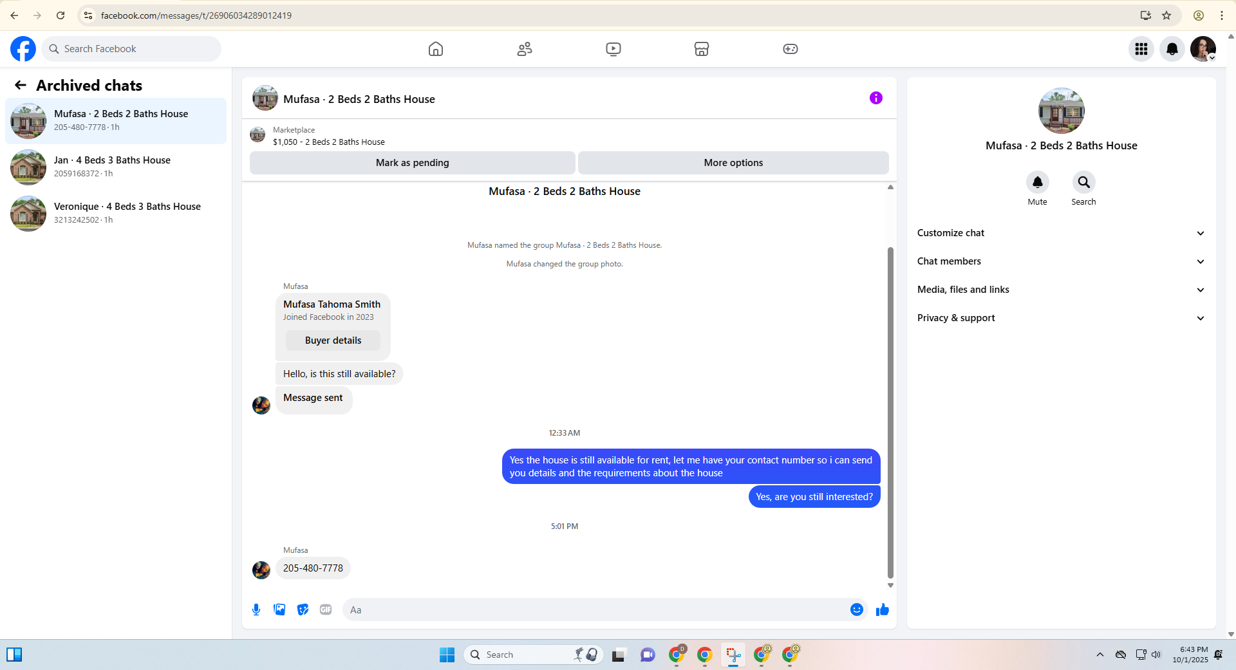
Task: Open the Gaming controller icon
Action: pyautogui.click(x=791, y=49)
